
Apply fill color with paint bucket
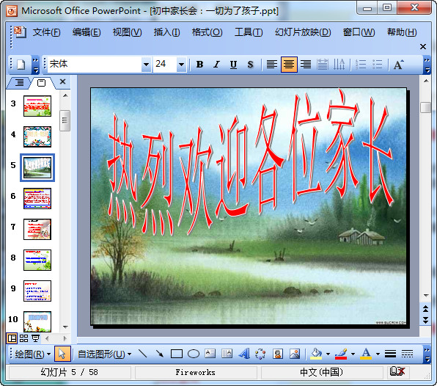(x=316, y=354)
